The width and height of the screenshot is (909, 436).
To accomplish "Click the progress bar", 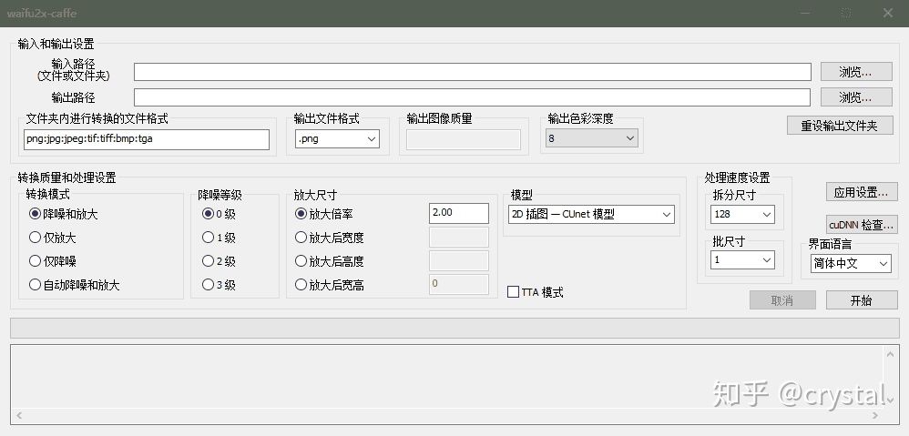I will (x=454, y=329).
